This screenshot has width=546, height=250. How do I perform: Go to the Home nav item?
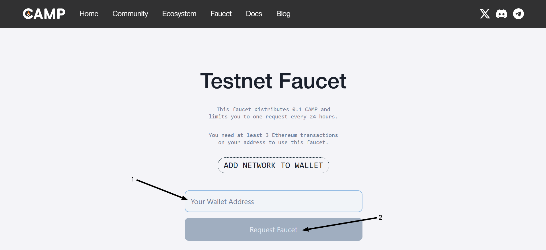pyautogui.click(x=89, y=14)
